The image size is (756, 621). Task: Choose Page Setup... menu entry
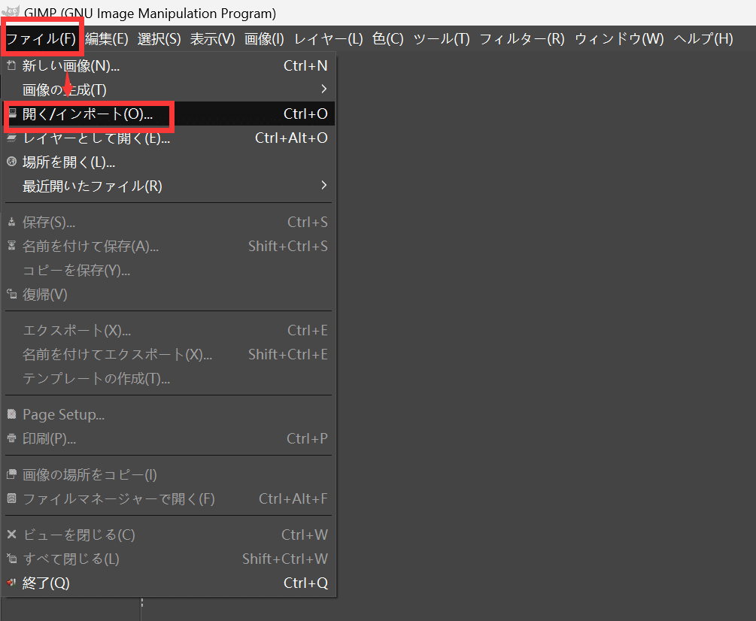(x=169, y=415)
